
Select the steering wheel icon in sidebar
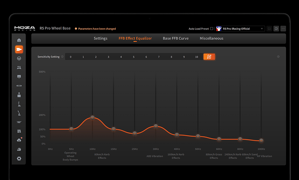click(x=19, y=58)
